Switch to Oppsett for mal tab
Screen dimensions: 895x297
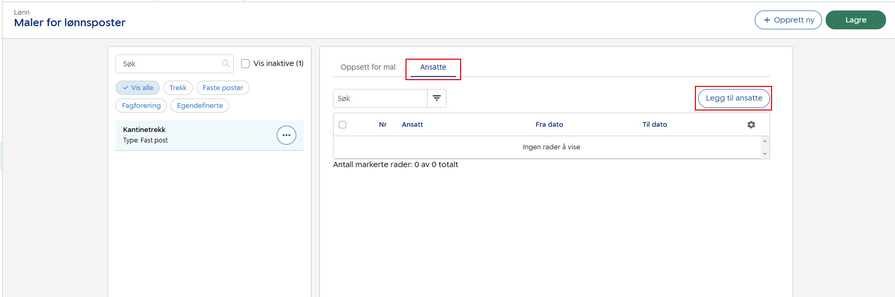(368, 67)
